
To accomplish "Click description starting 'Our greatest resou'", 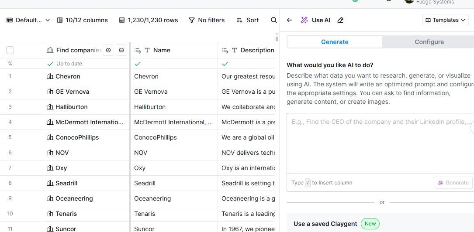I will (246, 76).
